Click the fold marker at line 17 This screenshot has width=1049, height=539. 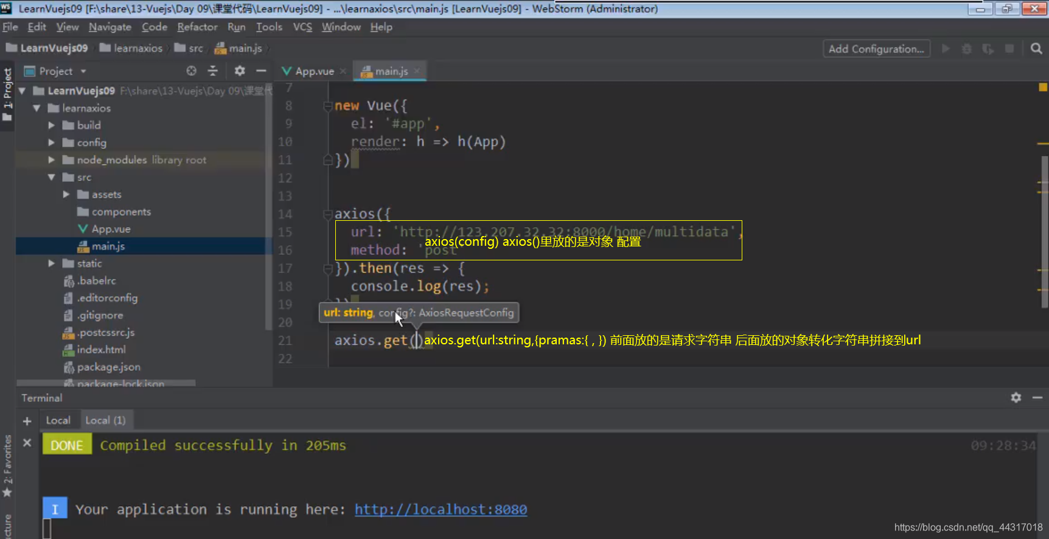click(x=328, y=268)
